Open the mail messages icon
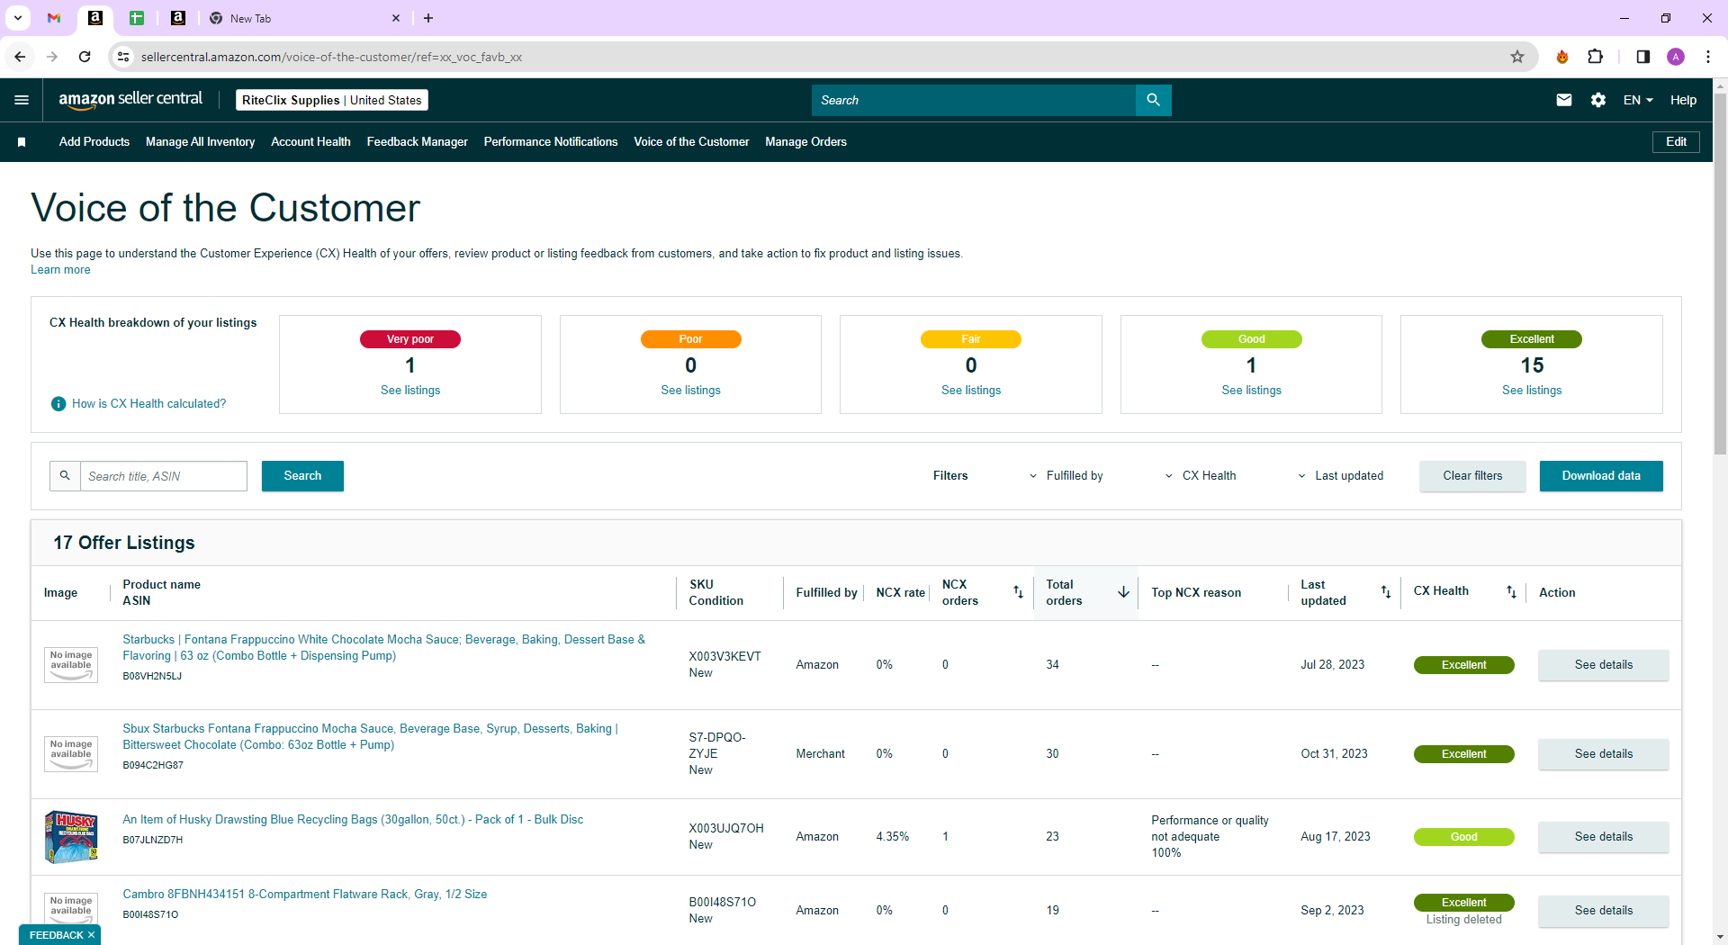The height and width of the screenshot is (945, 1728). [x=1564, y=100]
